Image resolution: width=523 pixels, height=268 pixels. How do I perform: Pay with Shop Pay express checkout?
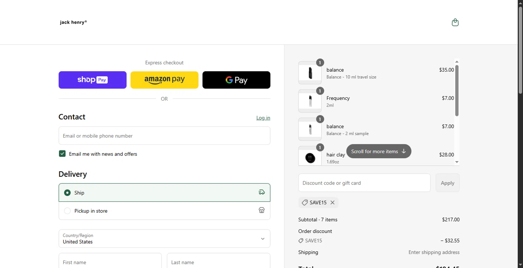pos(92,80)
